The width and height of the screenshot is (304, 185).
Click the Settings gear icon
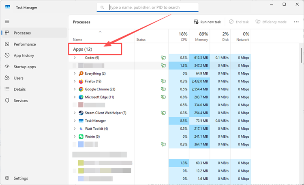click(x=7, y=178)
